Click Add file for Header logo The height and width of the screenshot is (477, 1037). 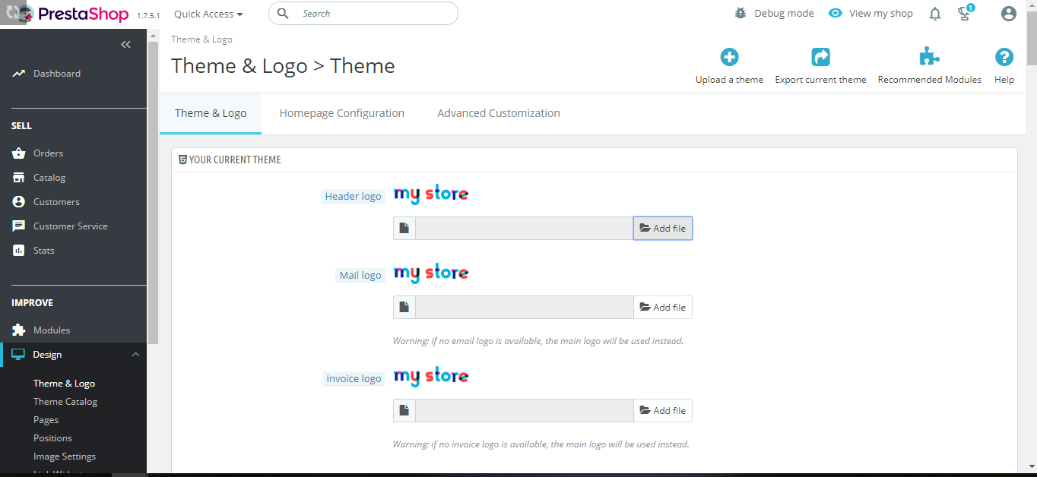[x=663, y=229]
